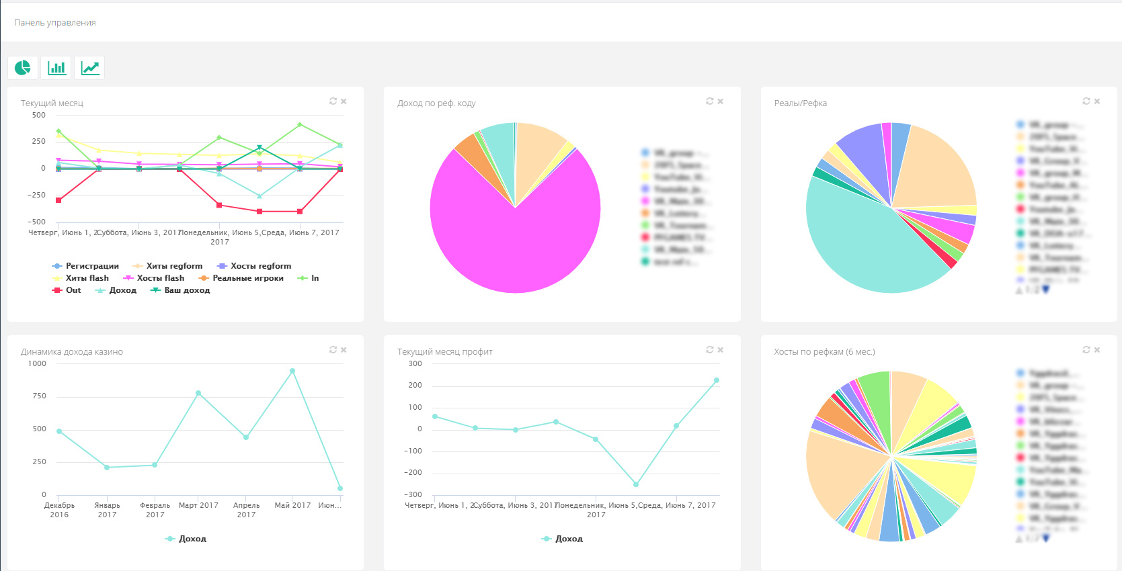Click the Текущий месяц профит panel title
Screen dimensions: 1122x571
(445, 352)
